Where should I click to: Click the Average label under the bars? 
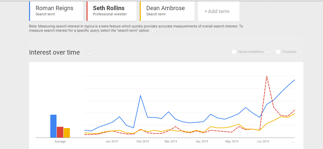pyautogui.click(x=60, y=141)
